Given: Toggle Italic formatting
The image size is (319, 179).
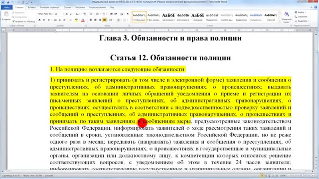Looking at the screenshot, I should pyautogui.click(x=44, y=20).
